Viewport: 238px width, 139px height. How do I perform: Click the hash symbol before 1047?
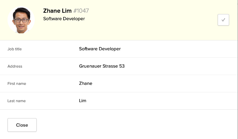tap(75, 11)
